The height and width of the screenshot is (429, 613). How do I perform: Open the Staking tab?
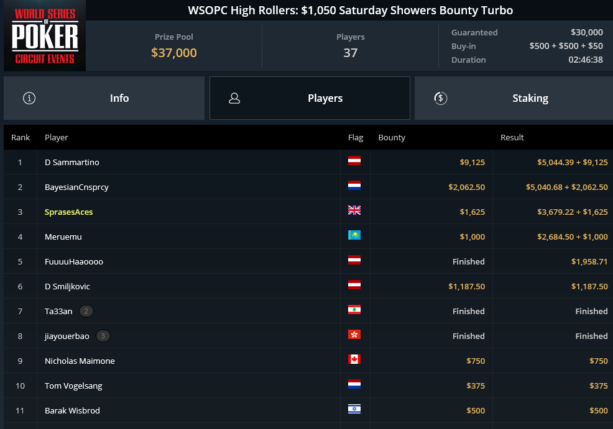pos(514,98)
